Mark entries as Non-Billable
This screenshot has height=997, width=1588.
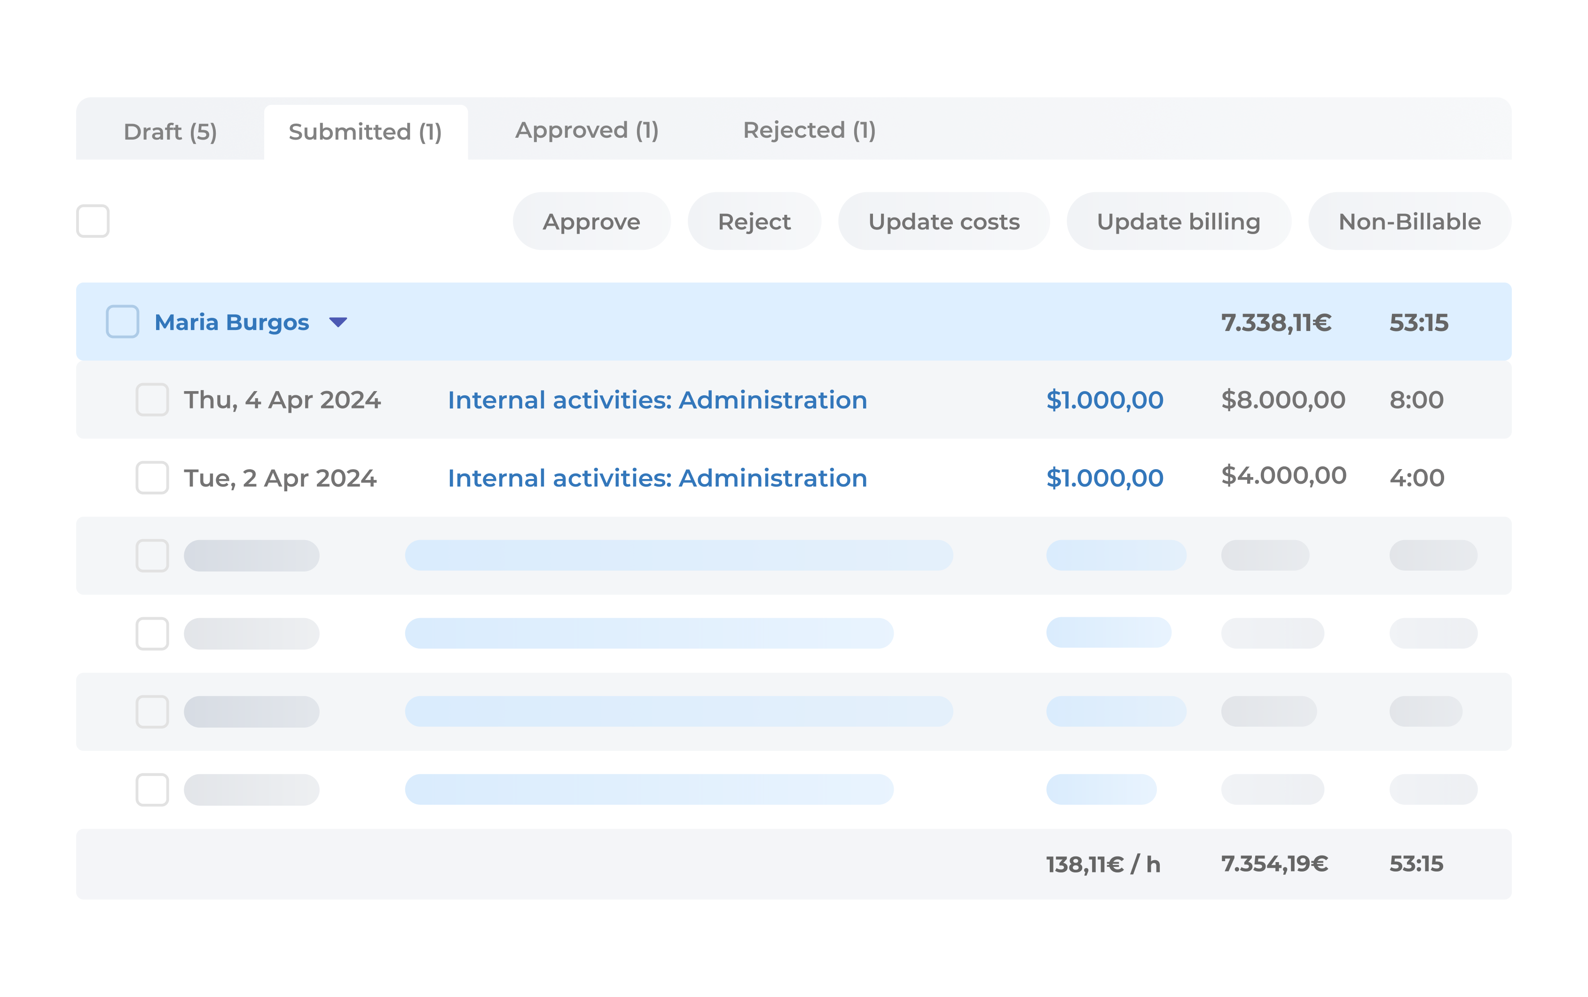(1409, 221)
